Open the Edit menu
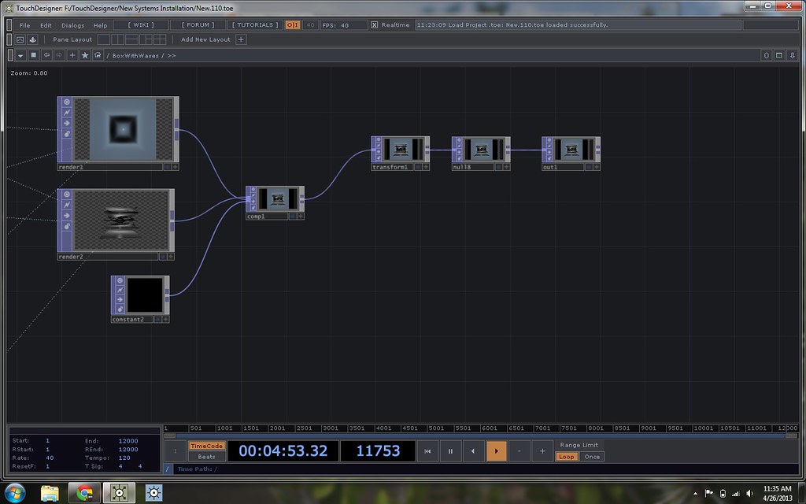This screenshot has height=504, width=806. (x=46, y=25)
